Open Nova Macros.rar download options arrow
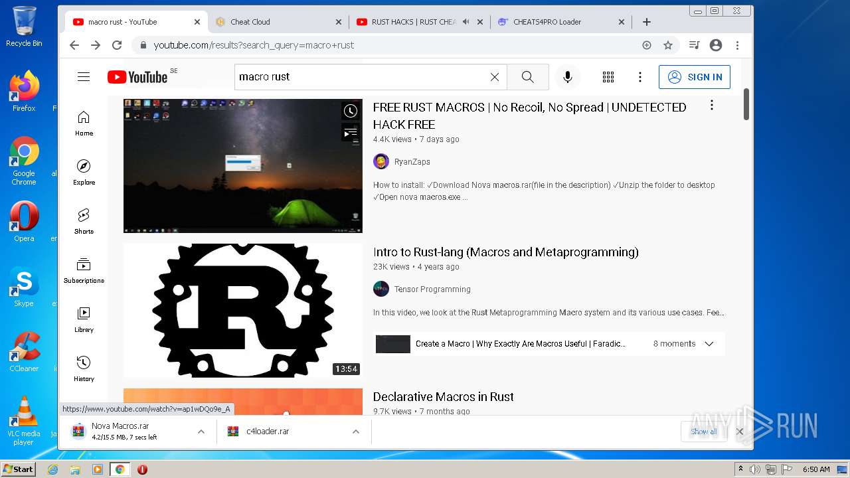Image resolution: width=850 pixels, height=478 pixels. (201, 432)
